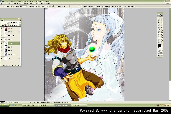This screenshot has height=114, width=171.
Task: Select the Clone Stamp tool
Action: click(159, 27)
